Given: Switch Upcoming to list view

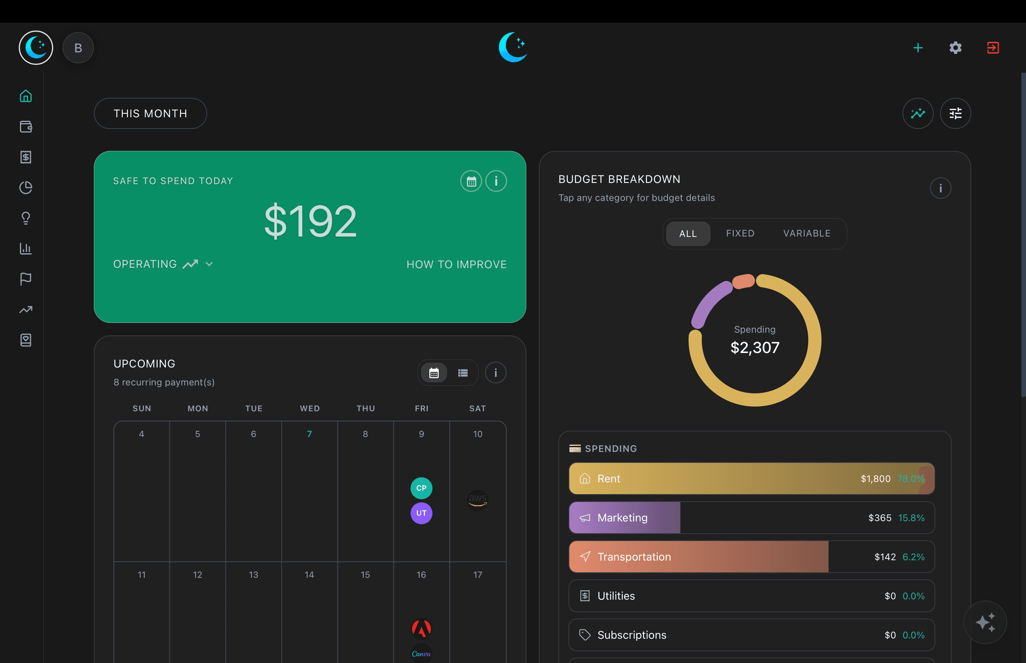Looking at the screenshot, I should (463, 373).
